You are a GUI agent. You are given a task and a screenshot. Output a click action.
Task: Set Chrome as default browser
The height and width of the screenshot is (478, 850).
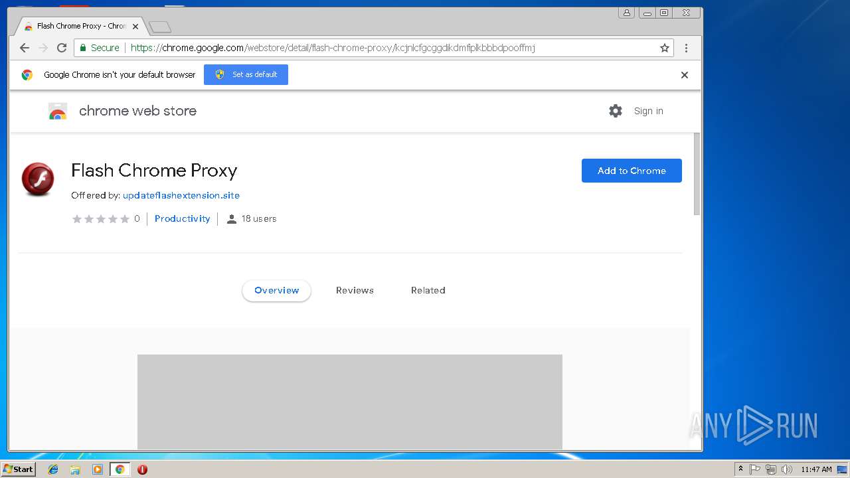(246, 74)
